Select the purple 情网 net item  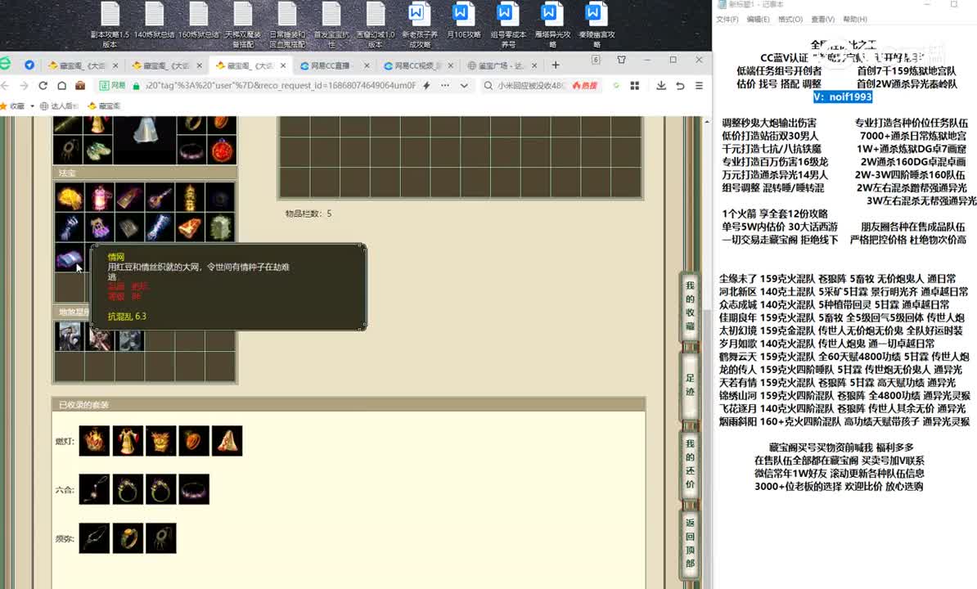coord(70,257)
